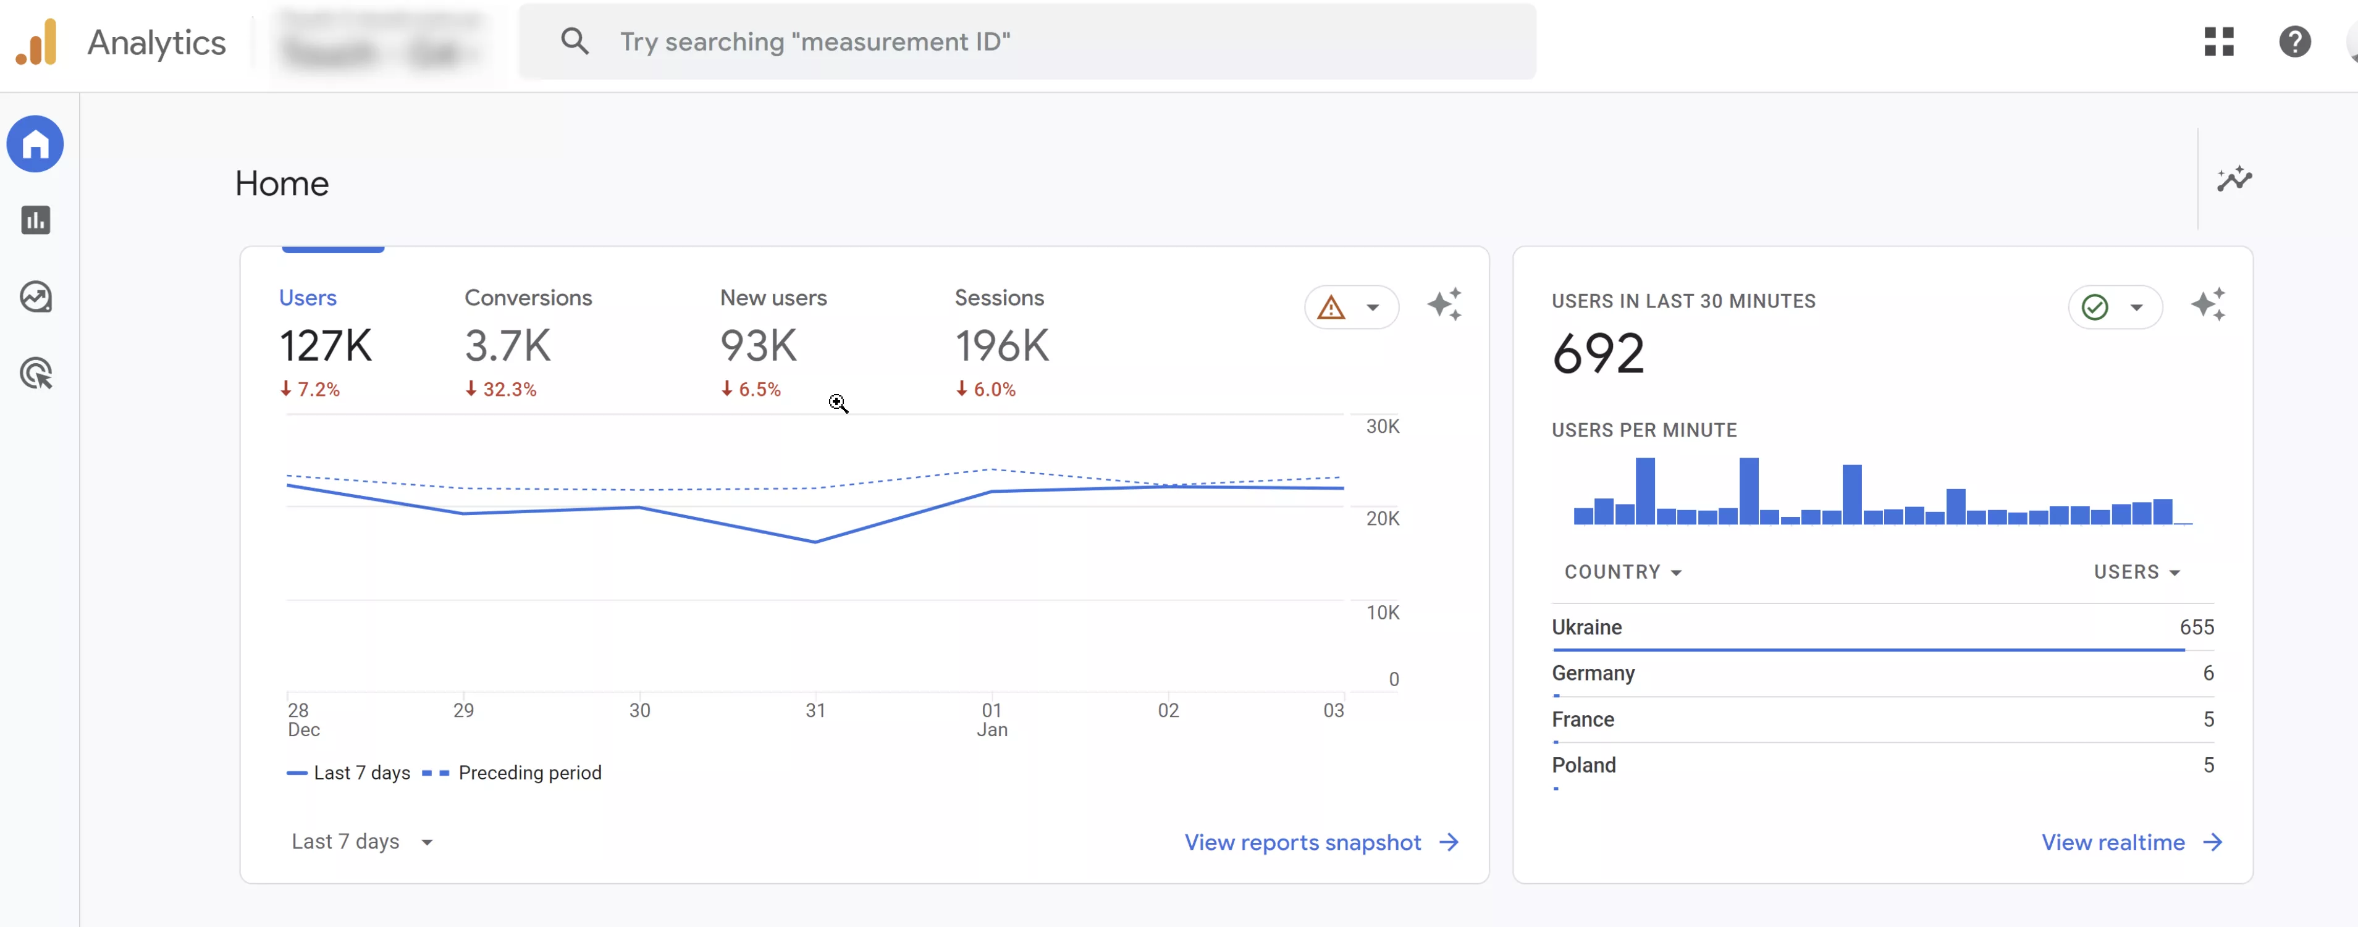
Task: Open View reports snapshot link
Action: (1322, 842)
